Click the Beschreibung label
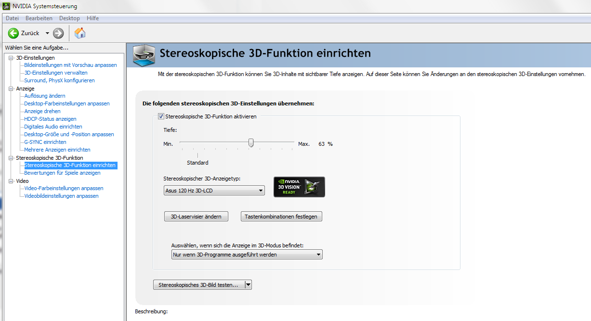The width and height of the screenshot is (591, 321). click(x=151, y=311)
